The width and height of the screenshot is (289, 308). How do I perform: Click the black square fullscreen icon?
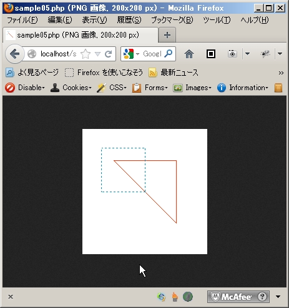tap(211, 54)
